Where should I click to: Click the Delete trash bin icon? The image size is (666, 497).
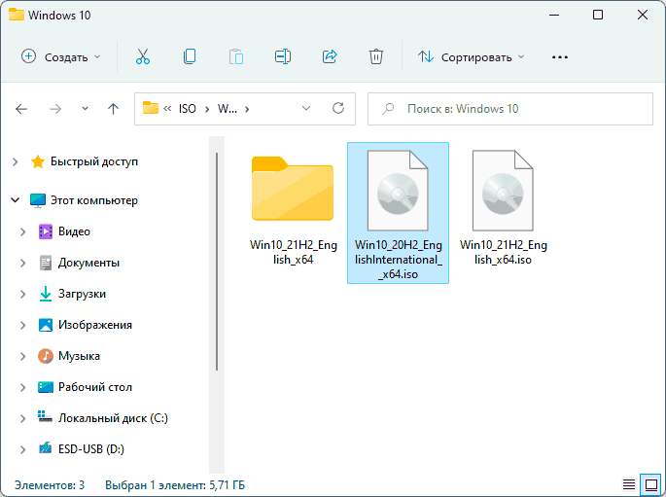click(376, 56)
